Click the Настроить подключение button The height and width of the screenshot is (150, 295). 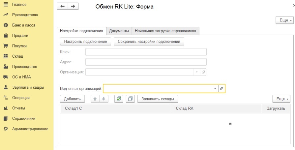(x=85, y=42)
